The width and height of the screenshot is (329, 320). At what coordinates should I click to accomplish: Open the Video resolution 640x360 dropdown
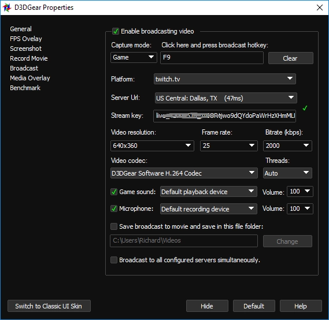[x=152, y=146]
